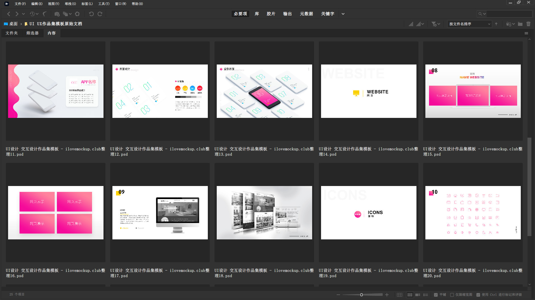This screenshot has height=300, width=535.
Task: Switch to the 筛选器 tab
Action: pos(32,33)
